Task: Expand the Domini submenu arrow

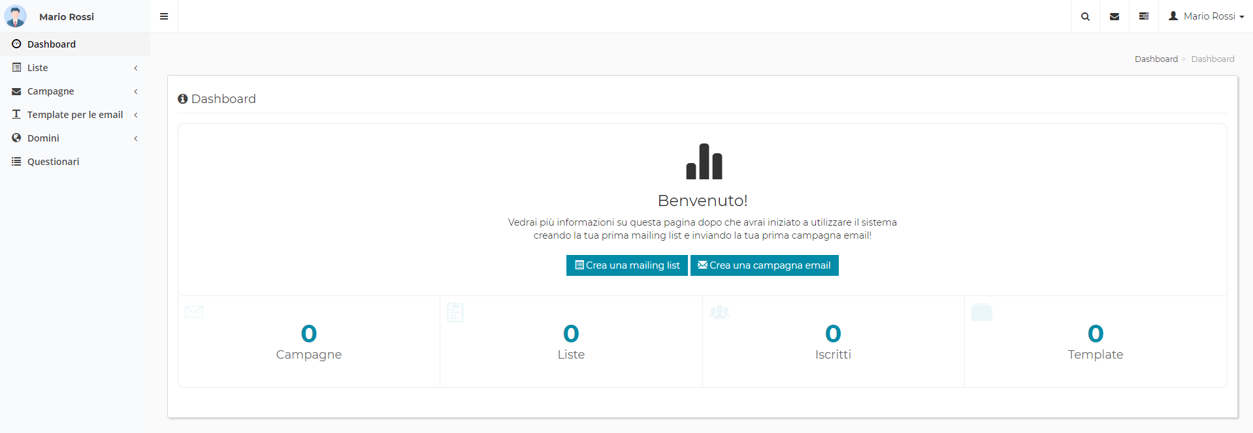Action: (136, 138)
